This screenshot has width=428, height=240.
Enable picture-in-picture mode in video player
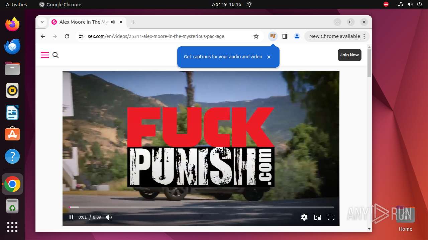318,217
